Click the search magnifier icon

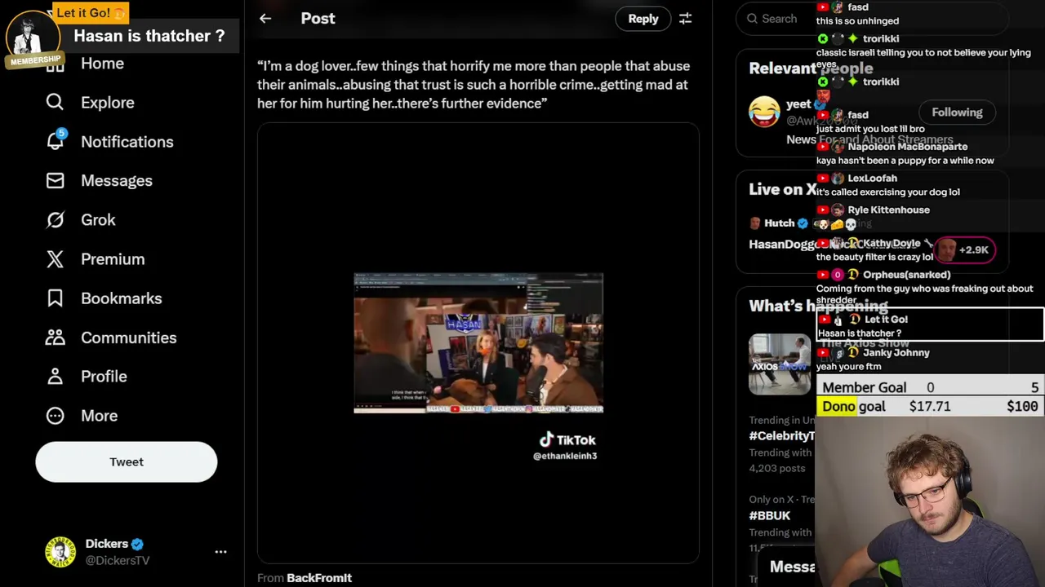click(751, 18)
